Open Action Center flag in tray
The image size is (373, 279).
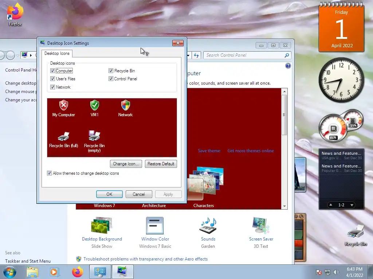pyautogui.click(x=319, y=272)
